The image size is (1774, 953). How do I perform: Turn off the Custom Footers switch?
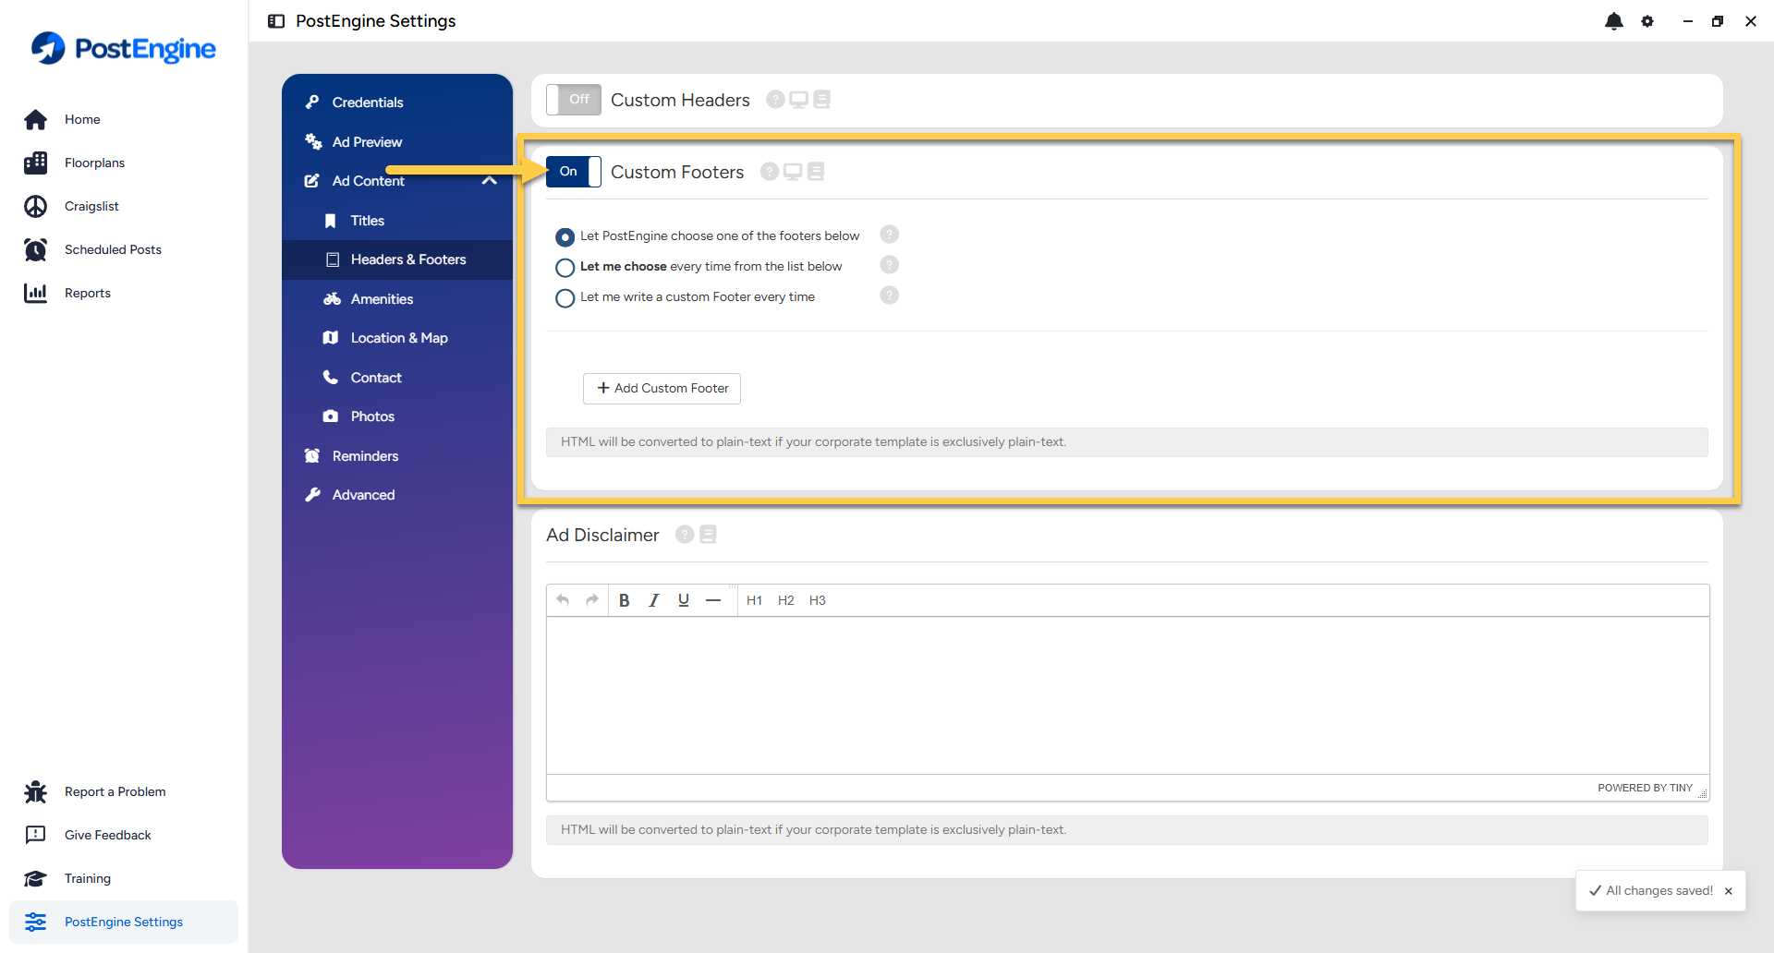pos(574,172)
